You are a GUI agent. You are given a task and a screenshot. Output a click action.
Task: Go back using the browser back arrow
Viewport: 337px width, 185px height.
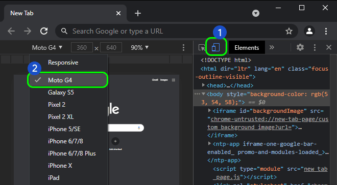coord(11,31)
